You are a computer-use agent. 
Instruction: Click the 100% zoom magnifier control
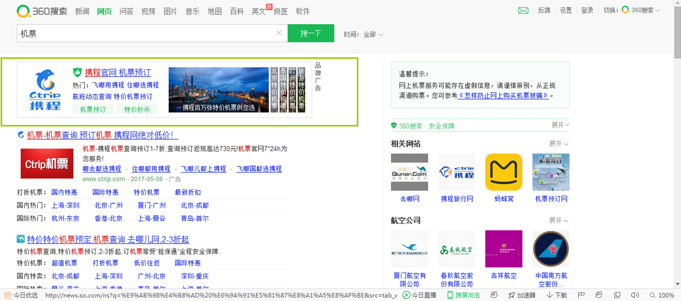click(662, 295)
